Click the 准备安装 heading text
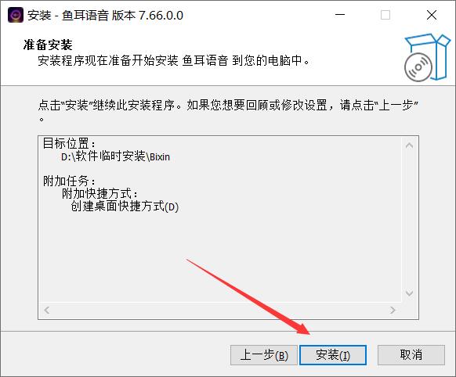 tap(48, 45)
